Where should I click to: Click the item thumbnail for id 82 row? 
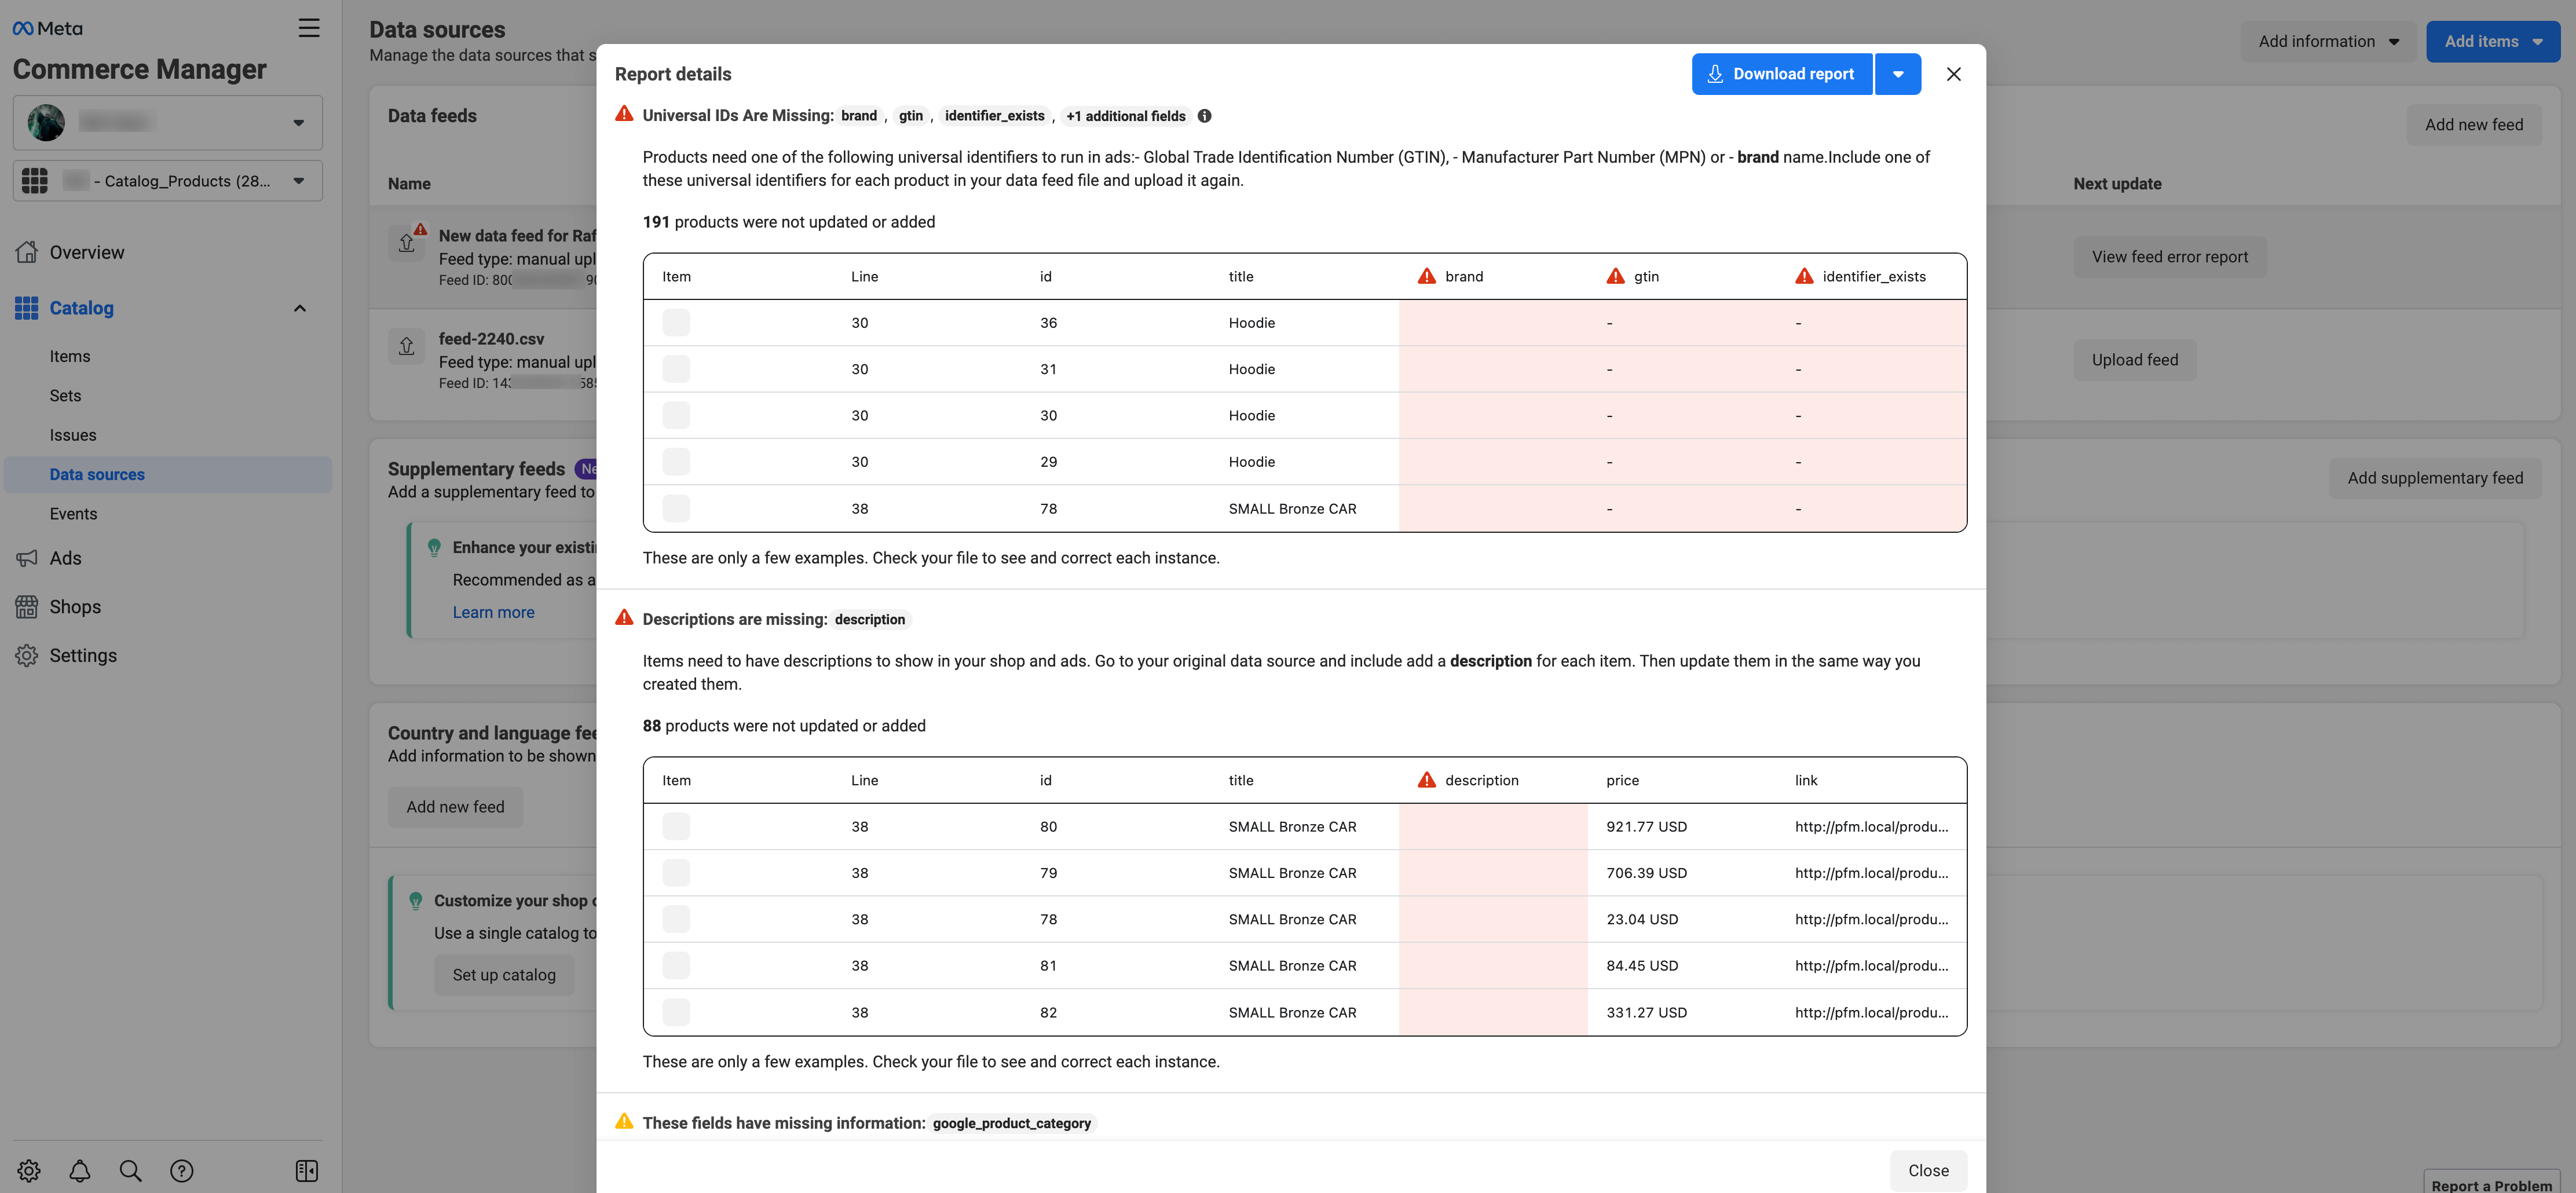tap(676, 1012)
